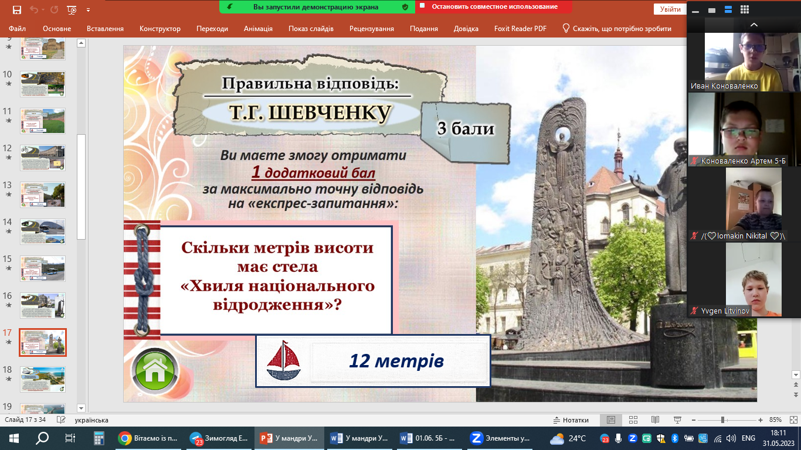Screen dimensions: 801x450
Task: Select slide 13 thumbnail
Action: (x=43, y=195)
